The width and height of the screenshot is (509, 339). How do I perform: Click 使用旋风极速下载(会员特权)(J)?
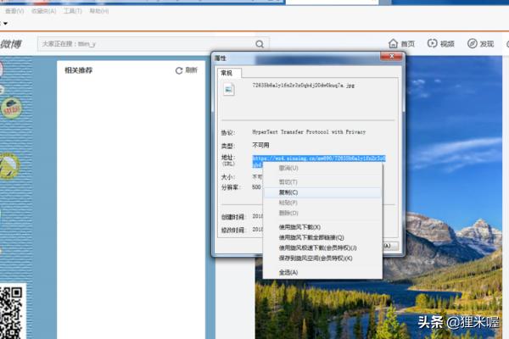point(316,247)
